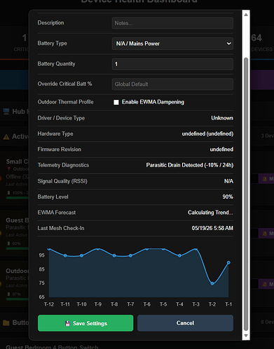Viewport: 274px width, 349px height.
Task: Focus the Description notes field
Action: click(172, 23)
